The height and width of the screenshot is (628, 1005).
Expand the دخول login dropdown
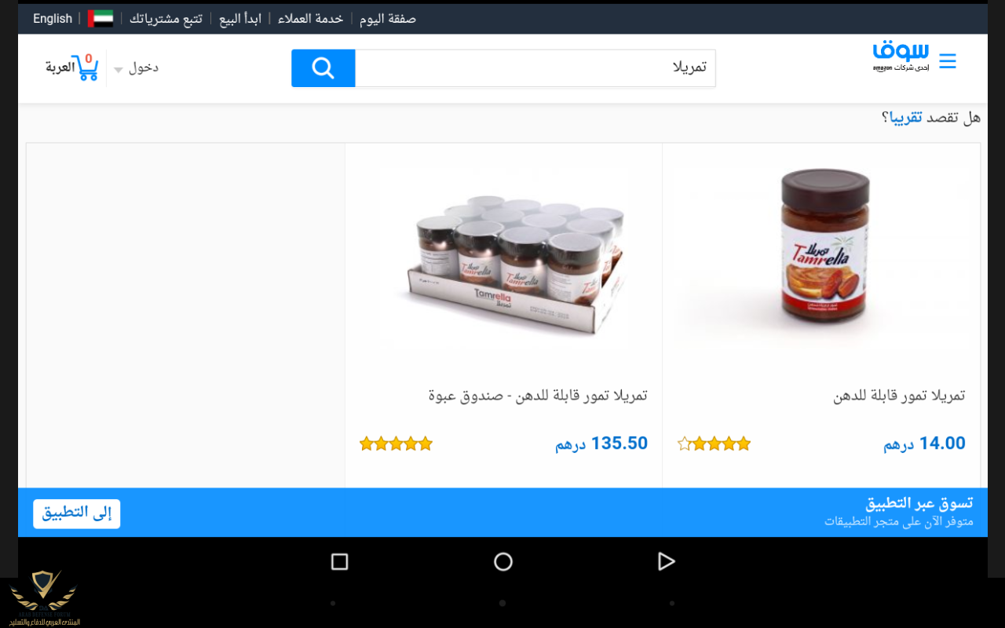(137, 68)
